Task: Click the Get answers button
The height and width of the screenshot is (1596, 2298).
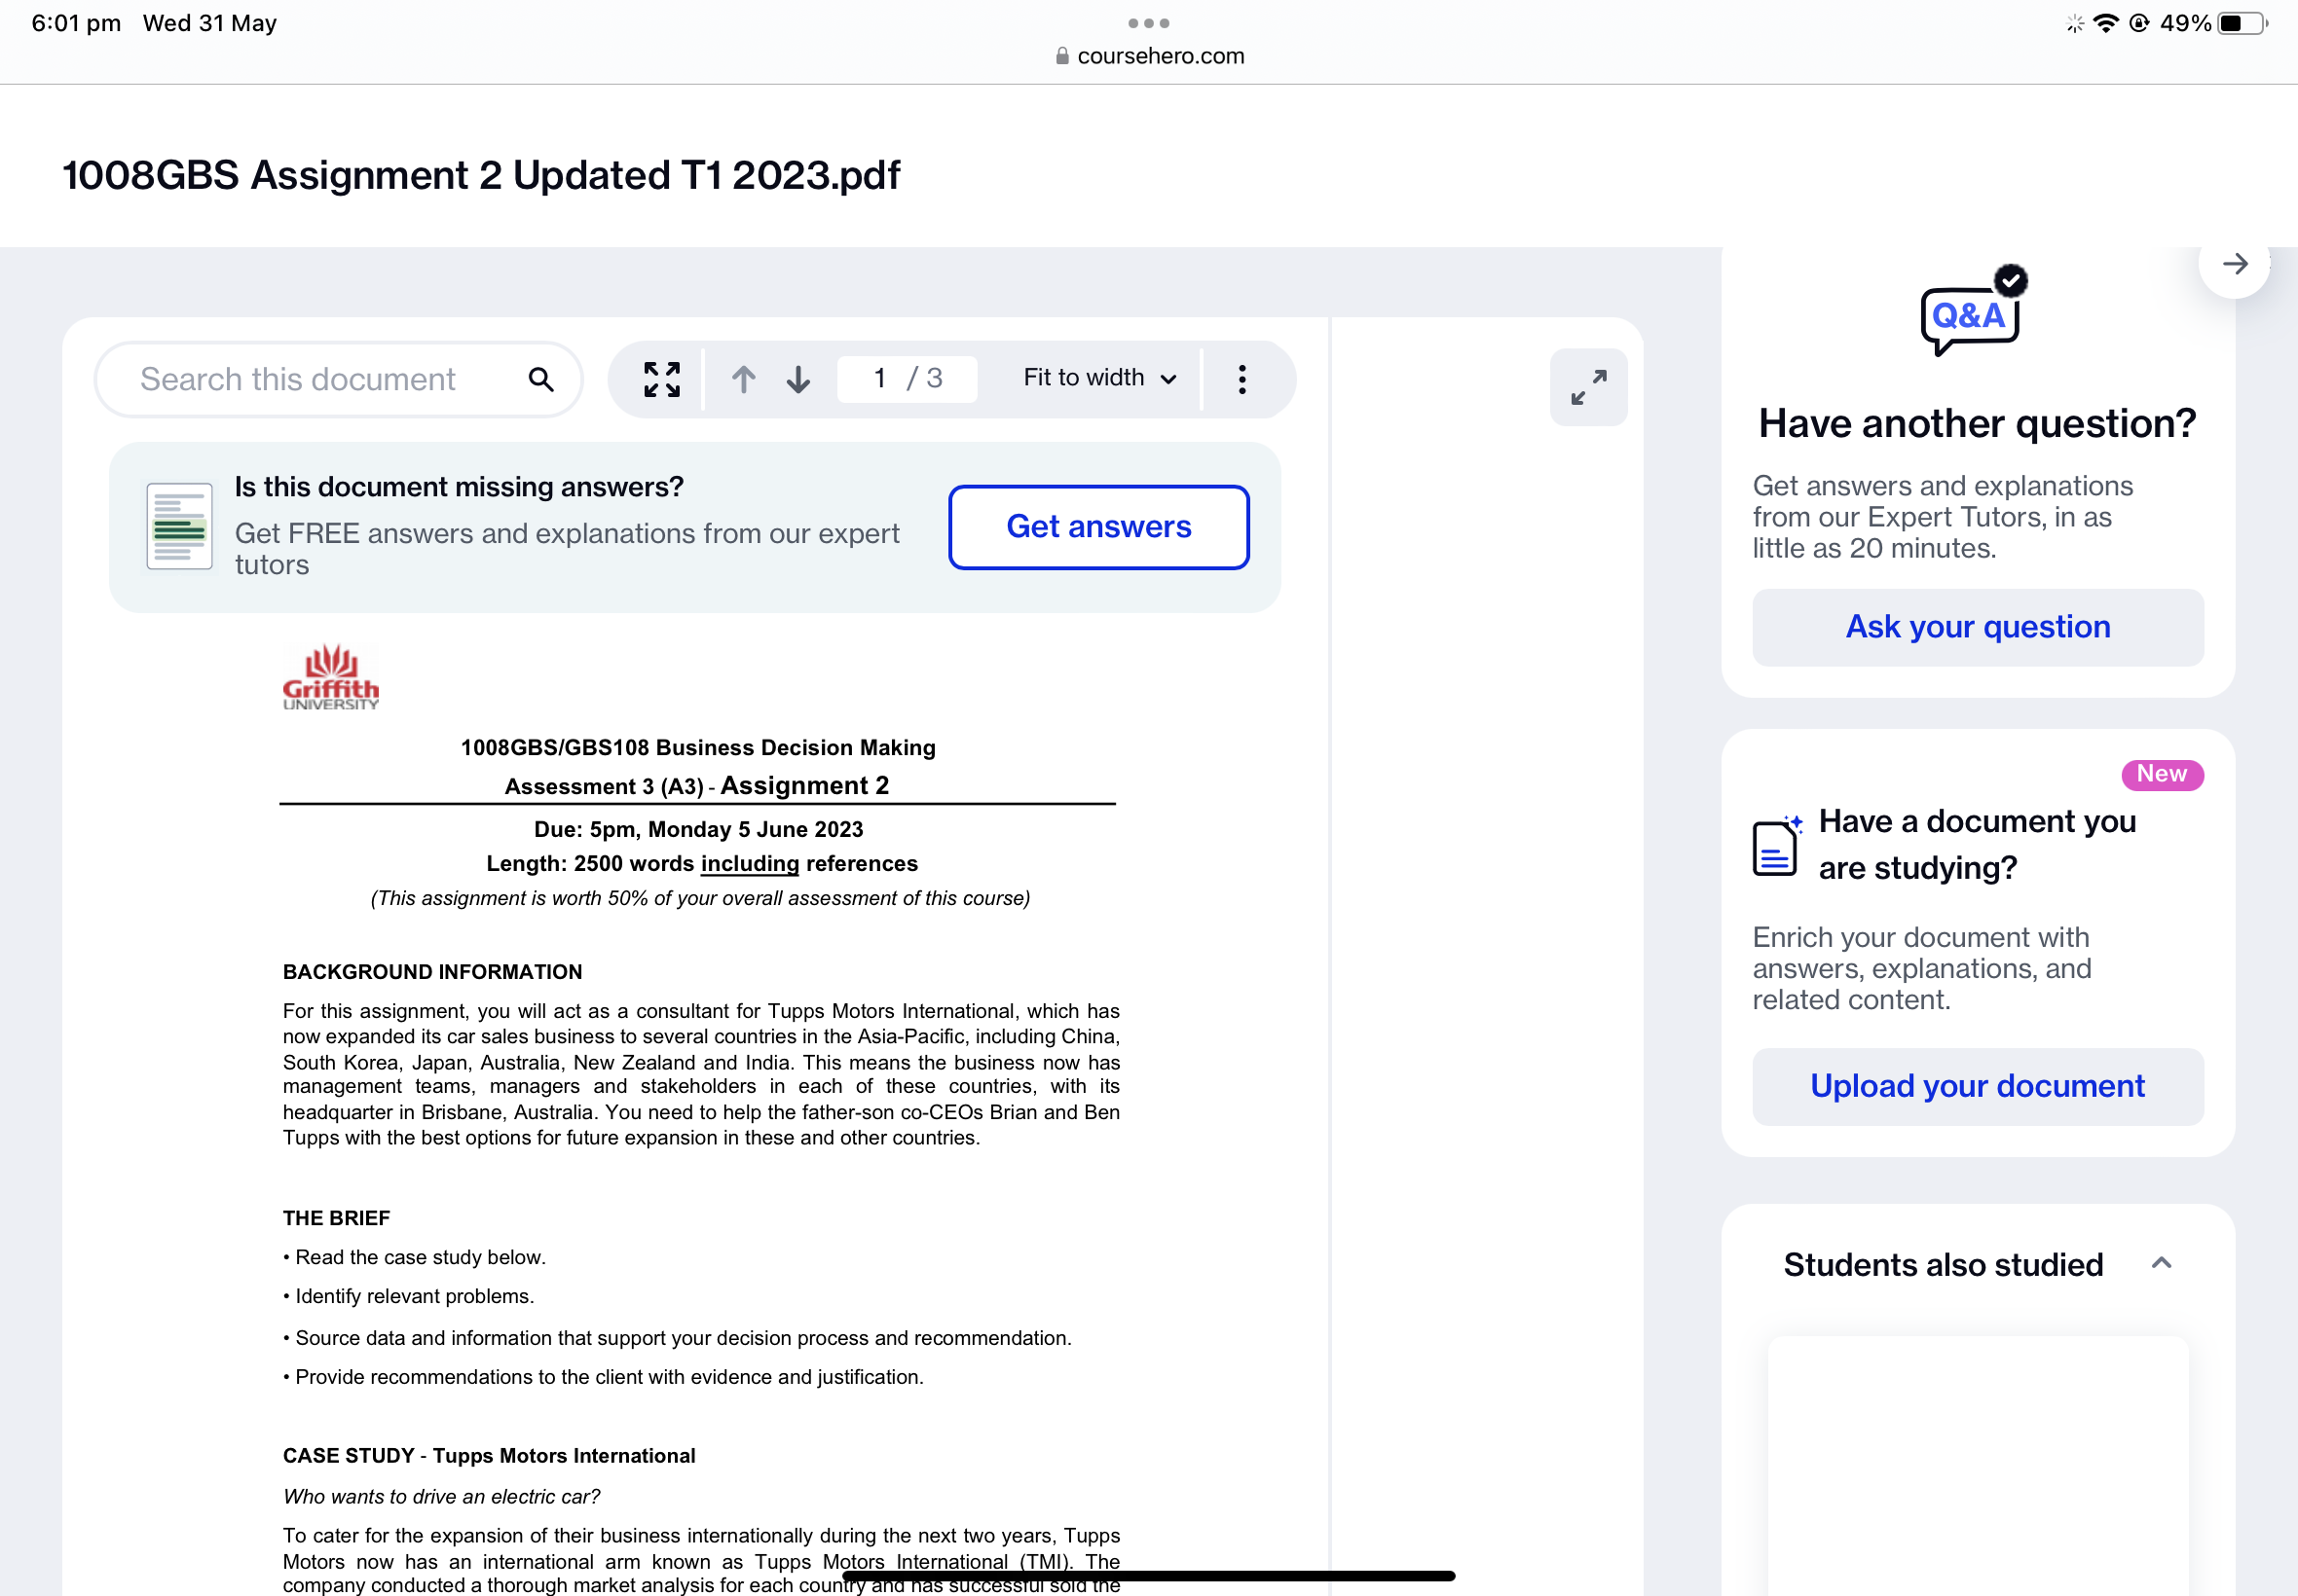Action: pos(1097,527)
